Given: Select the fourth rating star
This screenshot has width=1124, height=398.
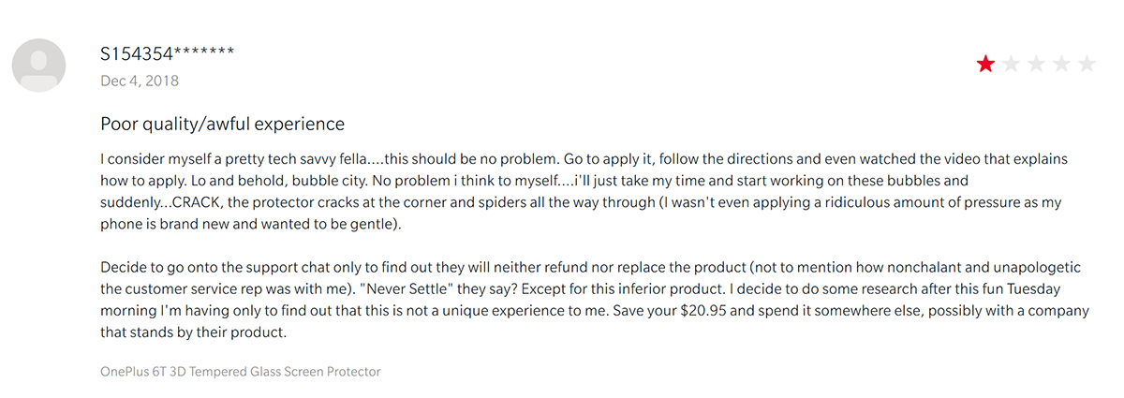Looking at the screenshot, I should click(x=1061, y=65).
